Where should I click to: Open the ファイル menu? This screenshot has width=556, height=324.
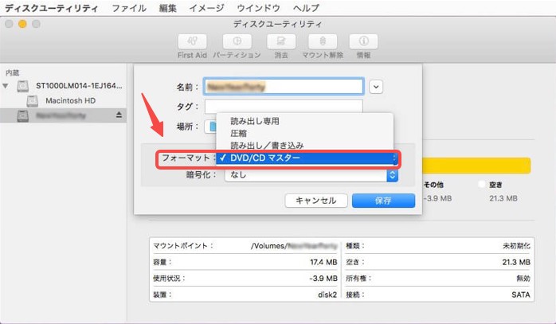pyautogui.click(x=129, y=8)
